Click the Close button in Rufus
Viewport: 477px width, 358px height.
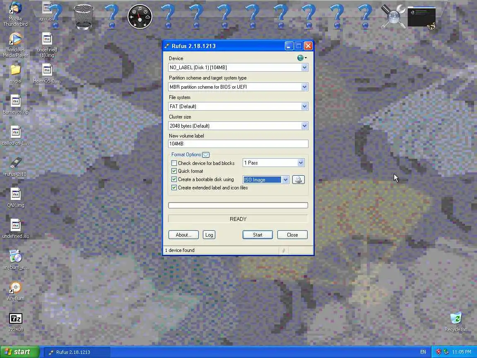click(292, 235)
